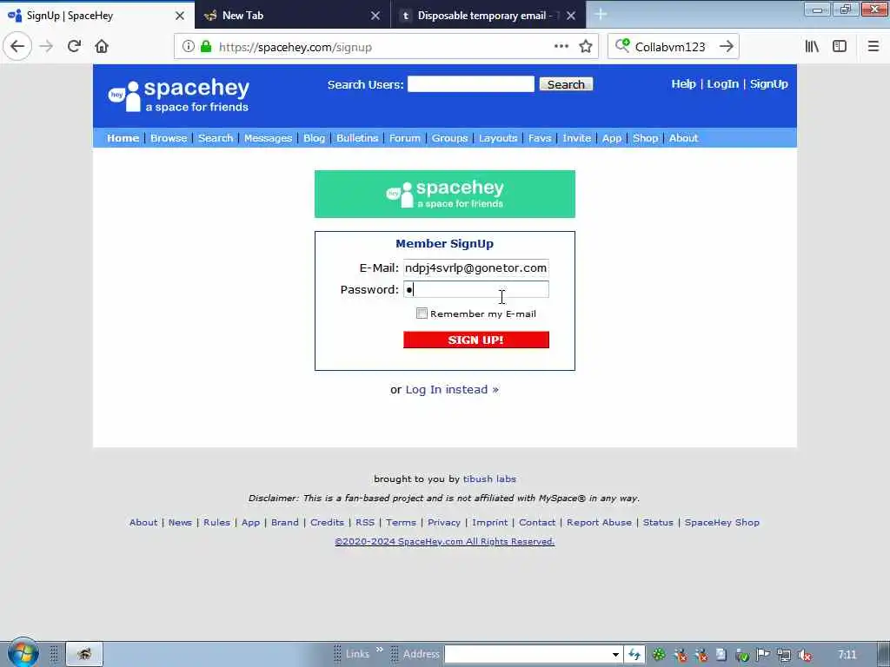Close the Disposable temporary email tab
The image size is (890, 667).
pos(571,16)
